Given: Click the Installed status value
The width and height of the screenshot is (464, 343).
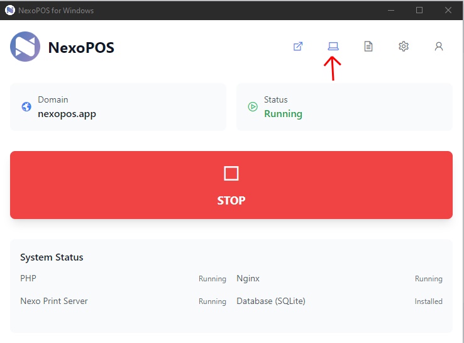Looking at the screenshot, I should click(x=429, y=301).
